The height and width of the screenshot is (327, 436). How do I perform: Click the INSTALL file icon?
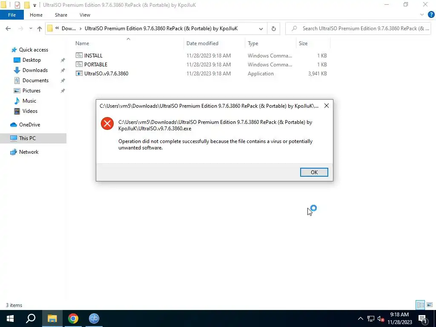(x=79, y=56)
